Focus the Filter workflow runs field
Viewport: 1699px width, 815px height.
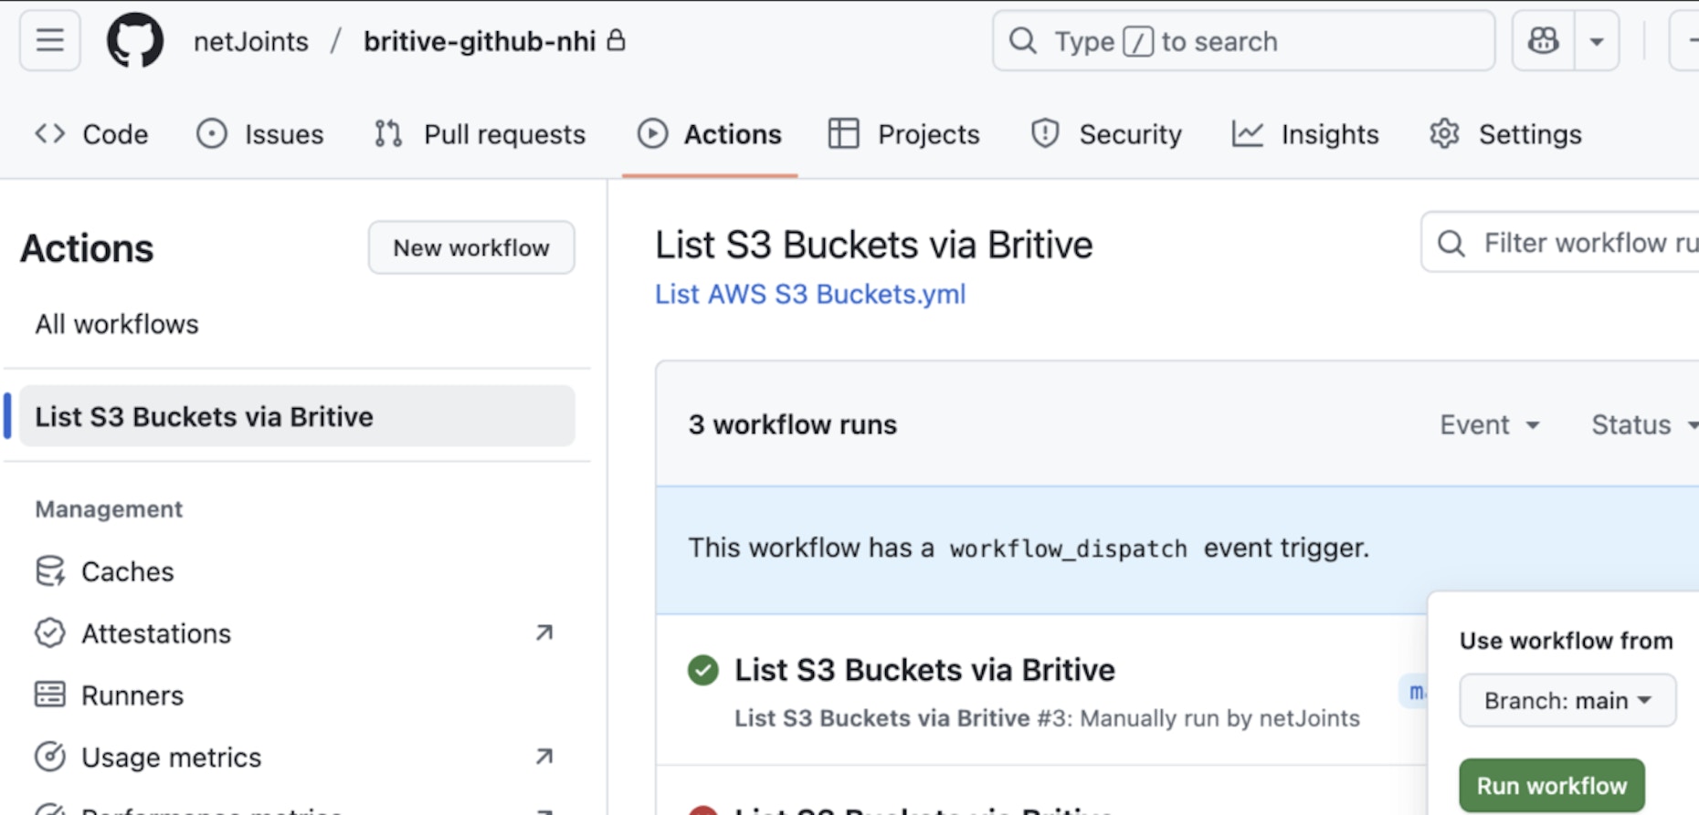(1560, 243)
